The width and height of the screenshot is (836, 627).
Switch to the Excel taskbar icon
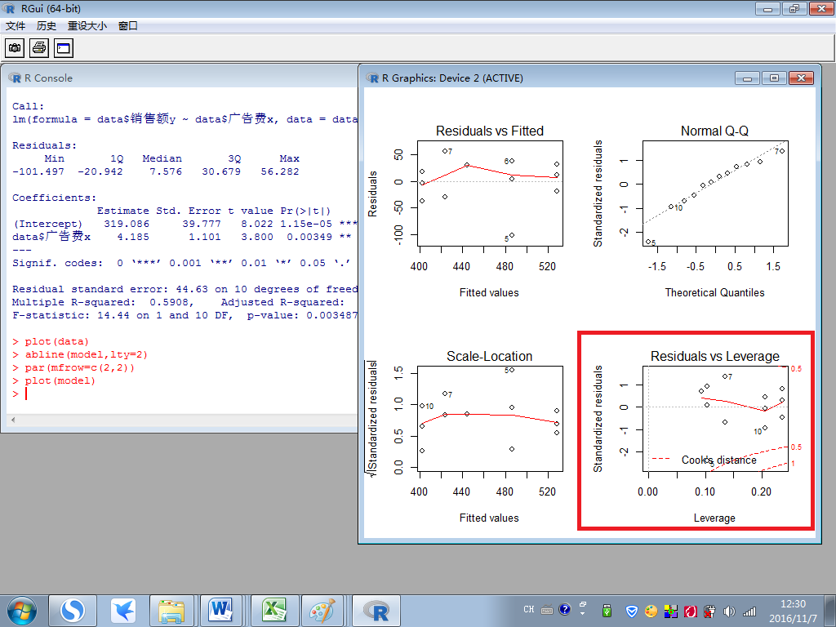click(x=273, y=611)
